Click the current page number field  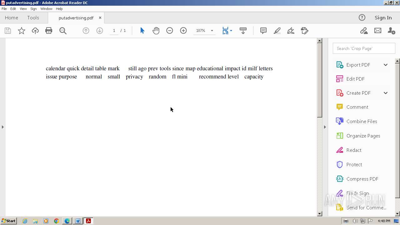click(x=114, y=31)
